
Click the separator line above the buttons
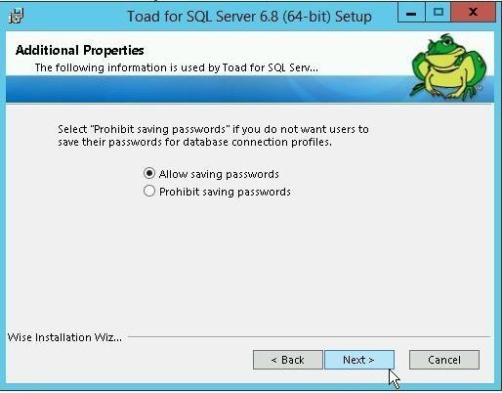[x=309, y=337]
